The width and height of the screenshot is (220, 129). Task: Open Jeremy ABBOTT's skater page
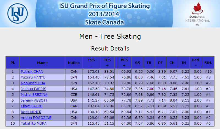coord(34,100)
